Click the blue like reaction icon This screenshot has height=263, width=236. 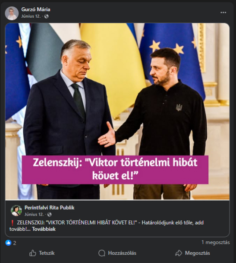[x=8, y=243]
